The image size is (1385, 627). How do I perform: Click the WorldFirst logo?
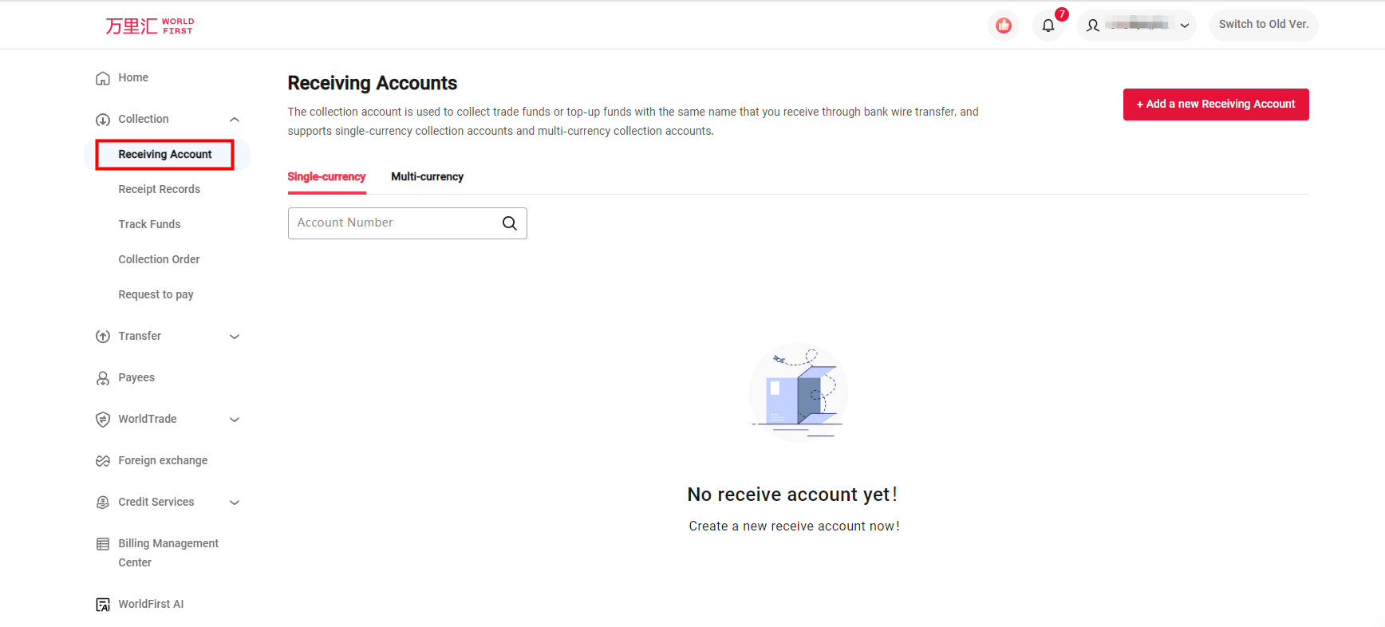[x=149, y=26]
